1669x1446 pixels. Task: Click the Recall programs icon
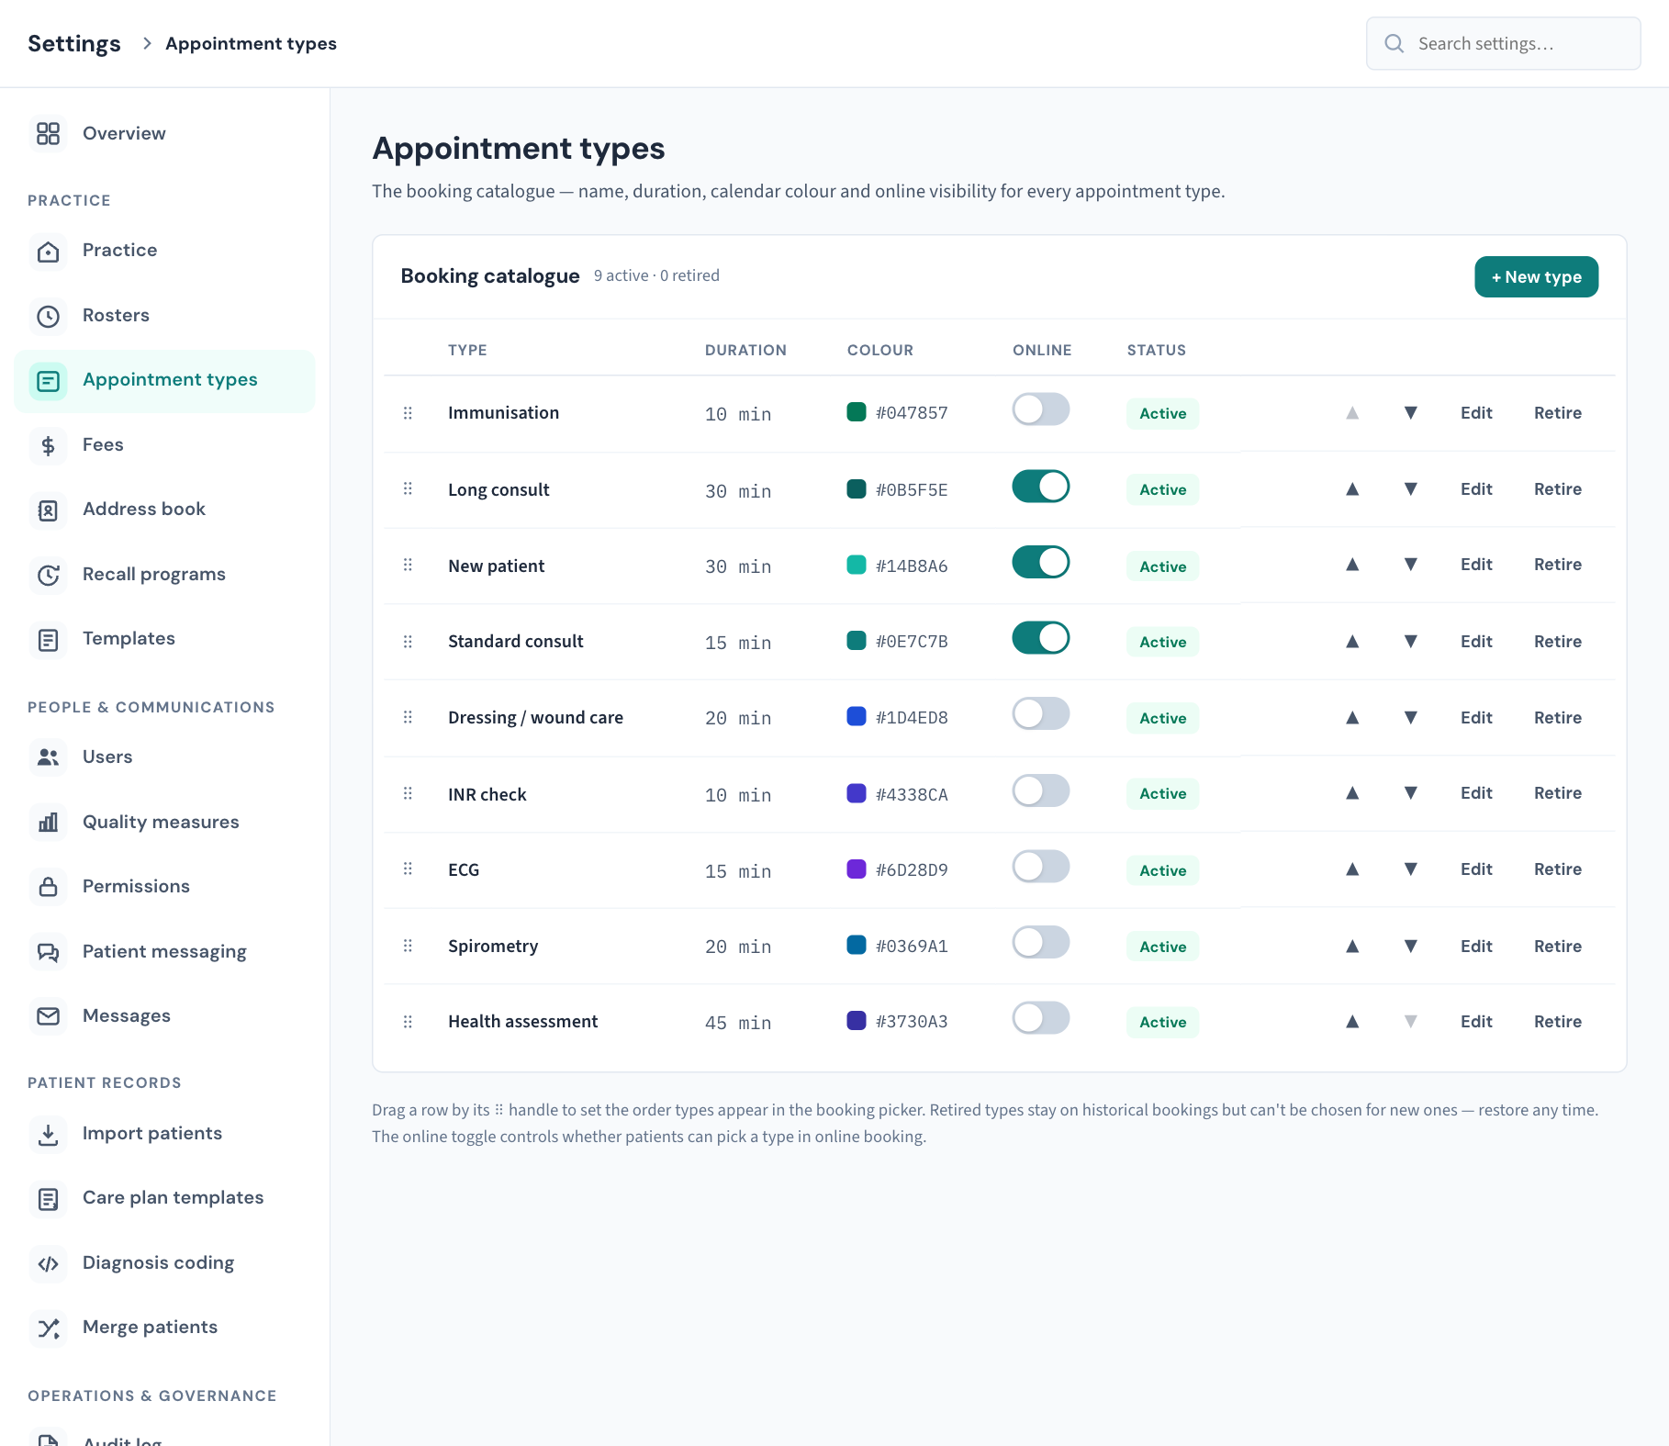(48, 575)
